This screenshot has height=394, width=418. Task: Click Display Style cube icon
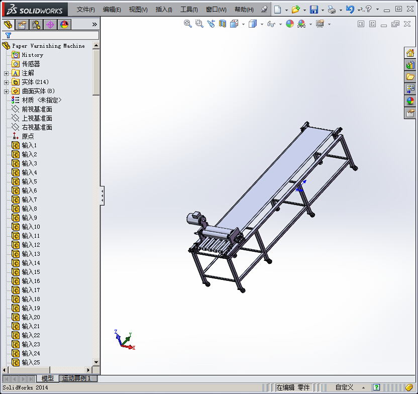coord(252,24)
